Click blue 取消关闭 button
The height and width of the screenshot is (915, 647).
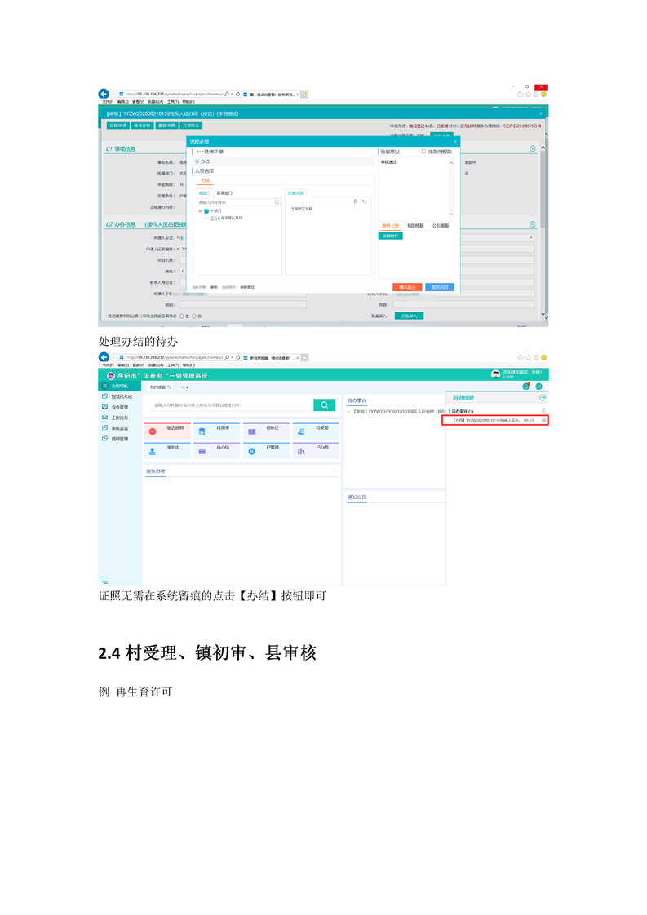440,287
